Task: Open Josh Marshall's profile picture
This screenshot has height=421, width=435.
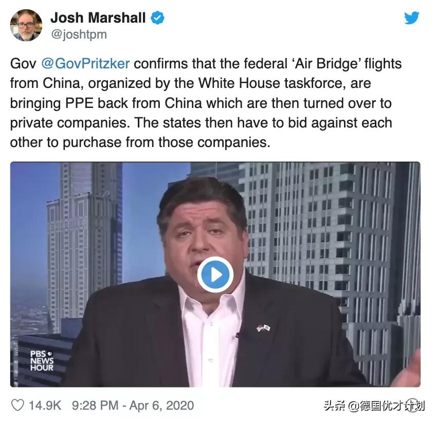Action: coord(26,25)
